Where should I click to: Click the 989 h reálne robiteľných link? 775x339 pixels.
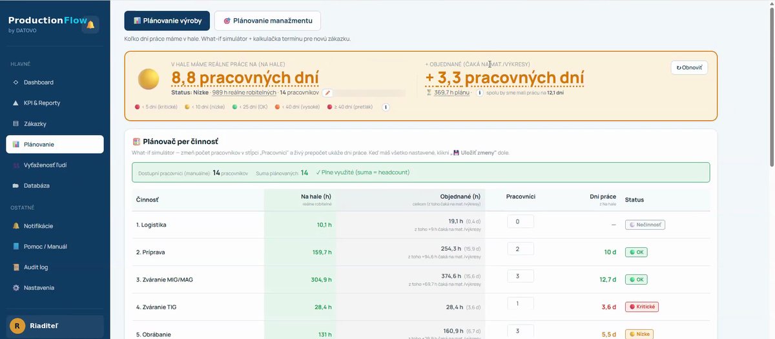(x=244, y=93)
